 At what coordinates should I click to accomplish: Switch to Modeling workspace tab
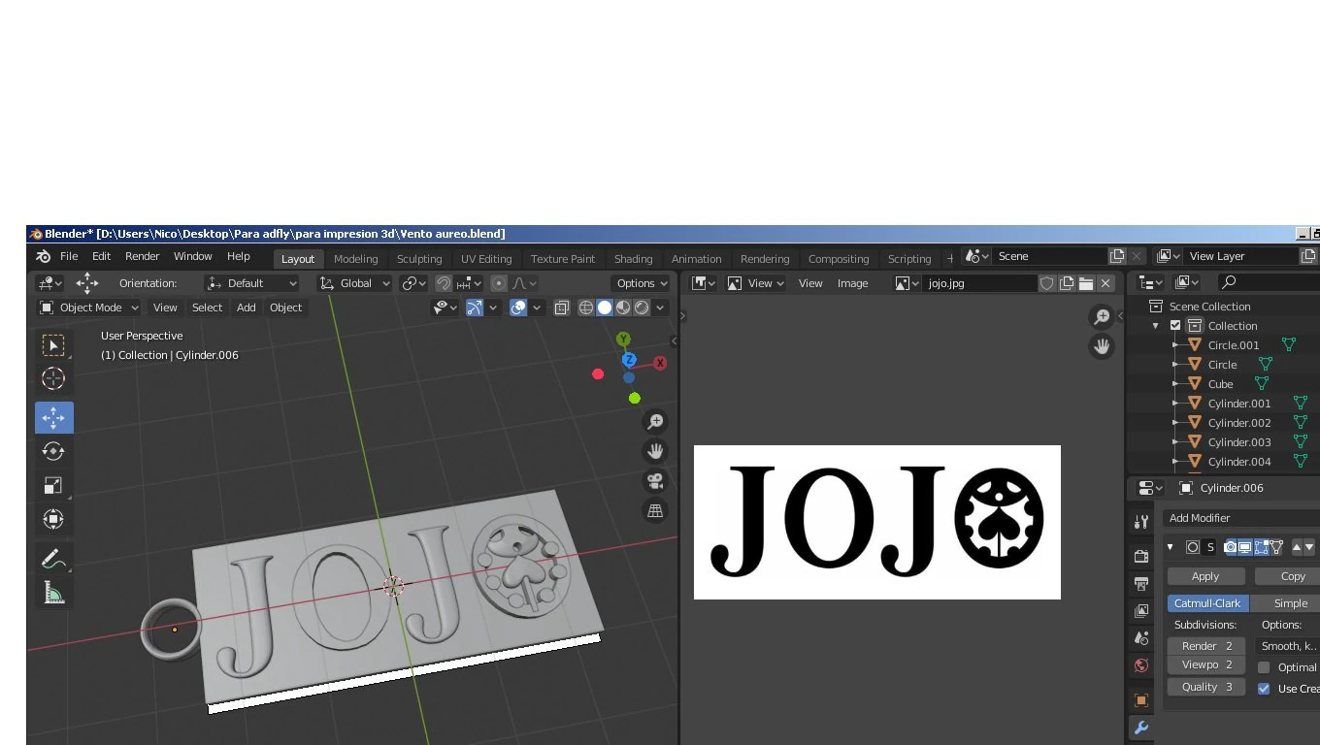pos(355,259)
